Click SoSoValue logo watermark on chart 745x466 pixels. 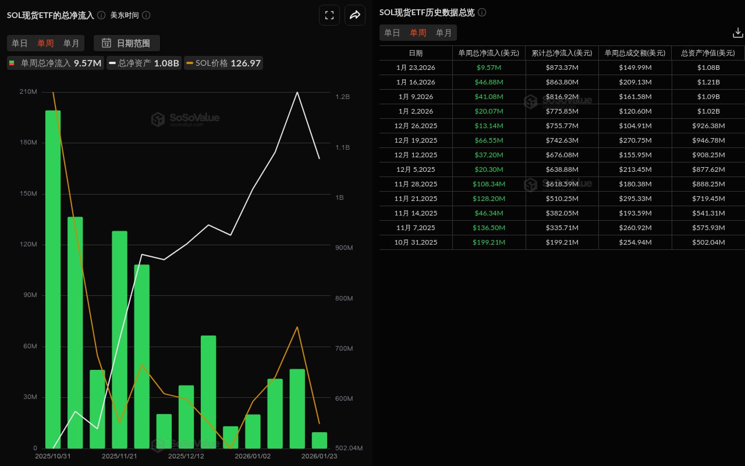click(185, 119)
